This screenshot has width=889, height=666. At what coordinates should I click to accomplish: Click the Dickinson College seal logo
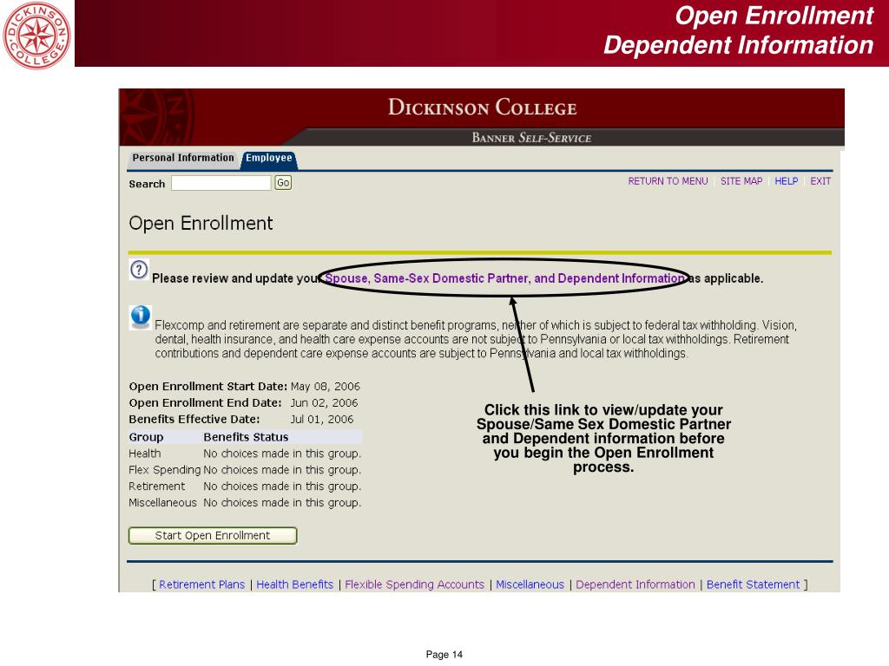[36, 36]
